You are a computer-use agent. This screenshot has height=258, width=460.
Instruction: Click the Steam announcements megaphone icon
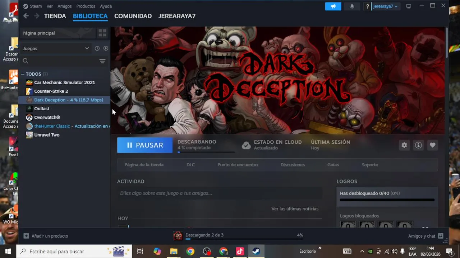(333, 6)
